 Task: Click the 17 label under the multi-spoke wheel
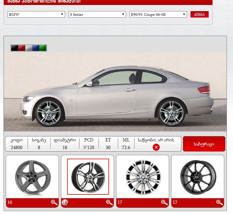point(120,202)
